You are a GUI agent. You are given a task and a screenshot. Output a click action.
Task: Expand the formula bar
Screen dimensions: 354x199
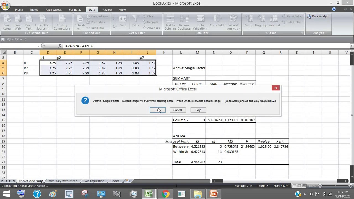coord(352,46)
